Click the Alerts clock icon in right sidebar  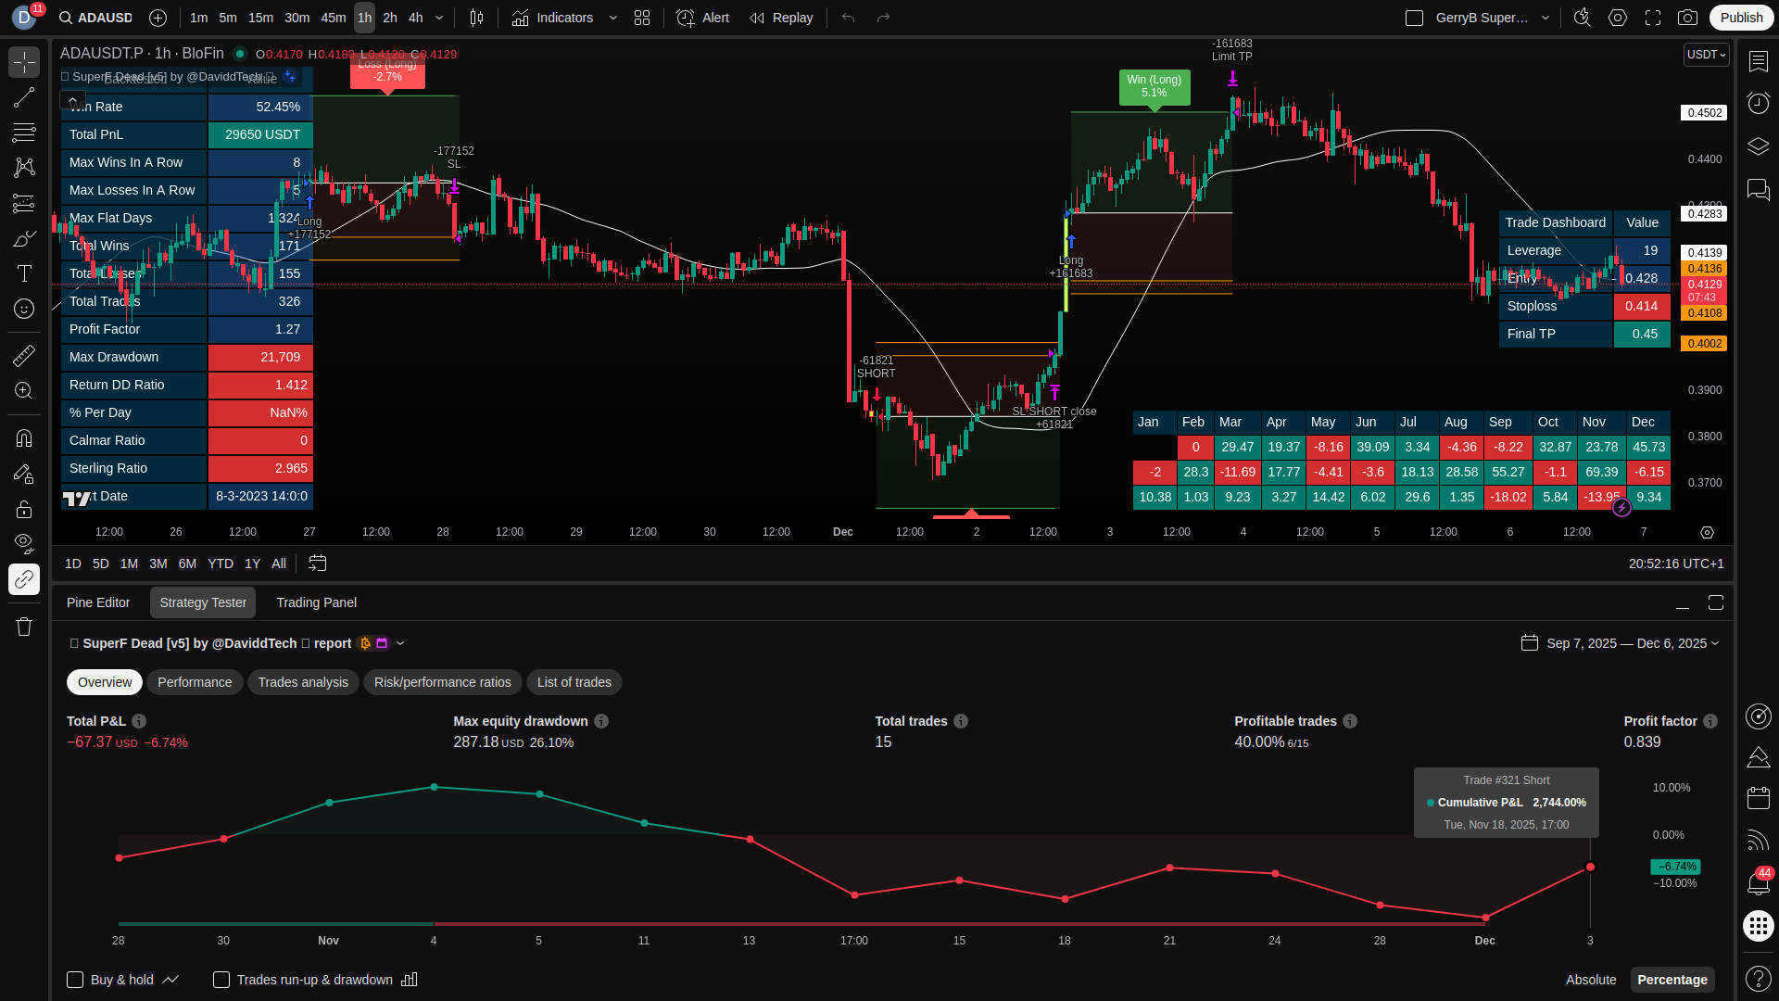click(x=1758, y=103)
